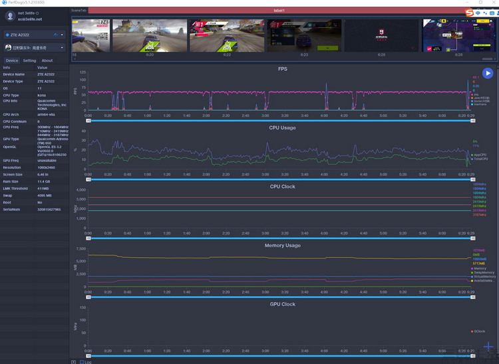This screenshot has width=499, height=364.
Task: Click the SerialNum value 320815627965
Action: pyautogui.click(x=49, y=209)
